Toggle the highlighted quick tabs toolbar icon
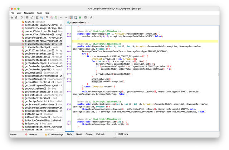229x150 pixels. 71,17
